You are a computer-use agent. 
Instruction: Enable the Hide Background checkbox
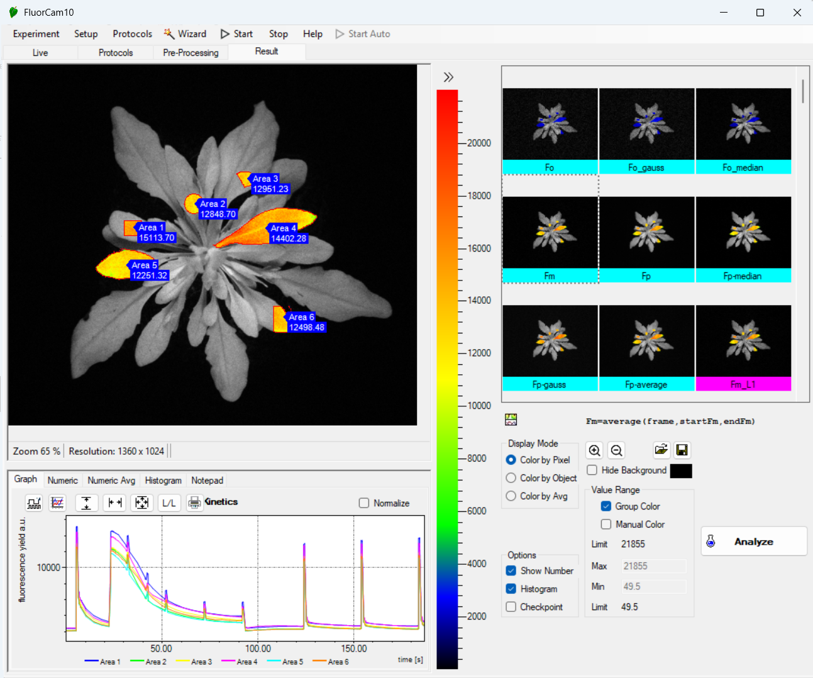click(592, 470)
